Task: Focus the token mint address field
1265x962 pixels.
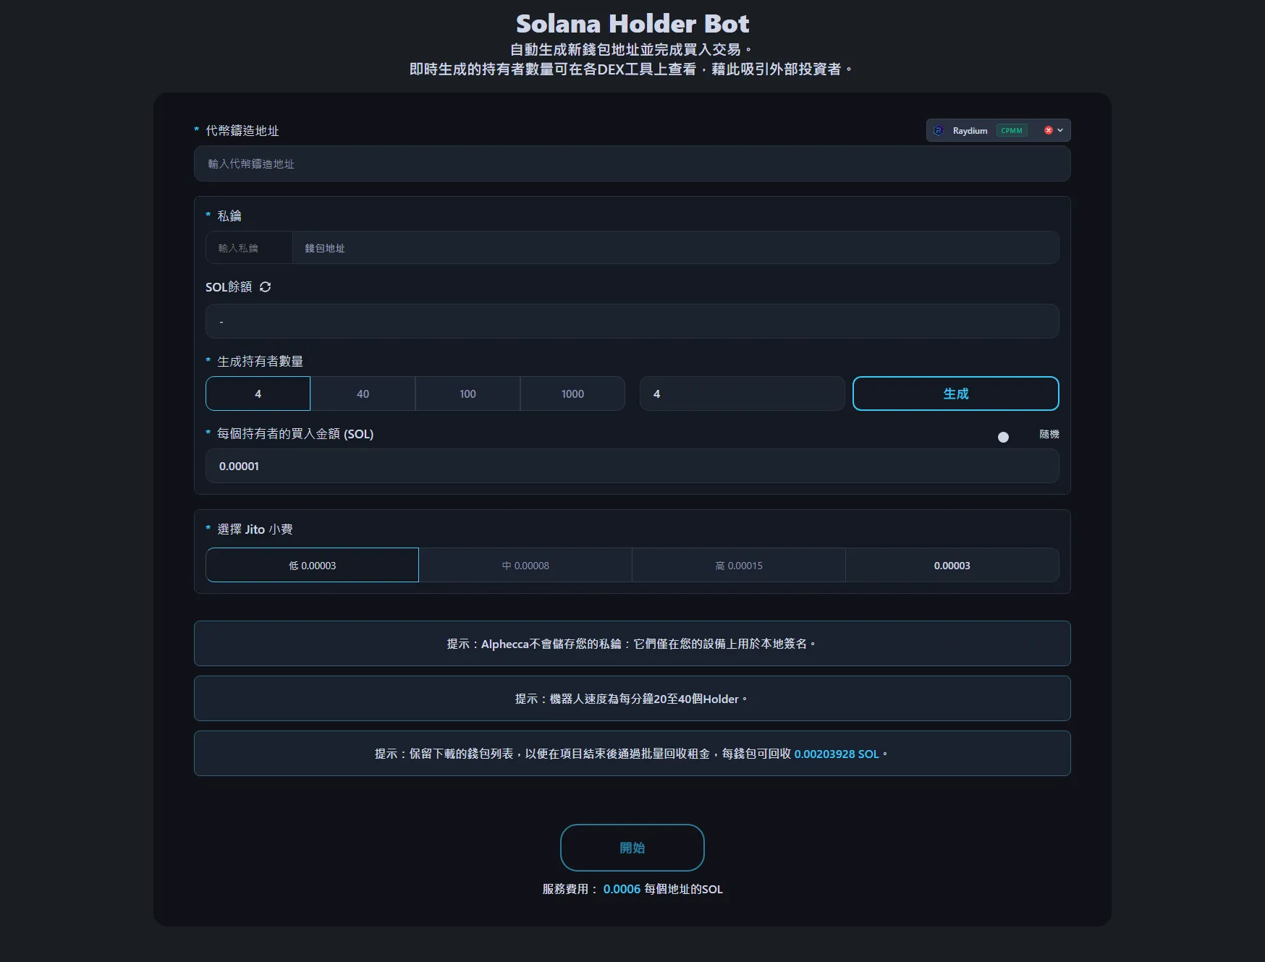Action: coord(632,163)
